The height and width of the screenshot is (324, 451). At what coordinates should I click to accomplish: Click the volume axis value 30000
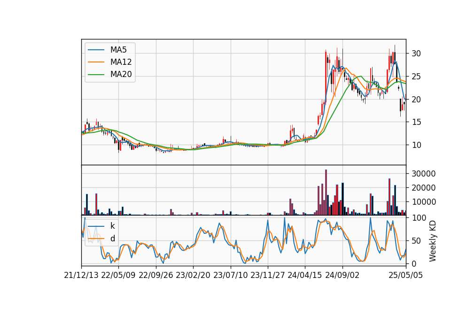(423, 174)
